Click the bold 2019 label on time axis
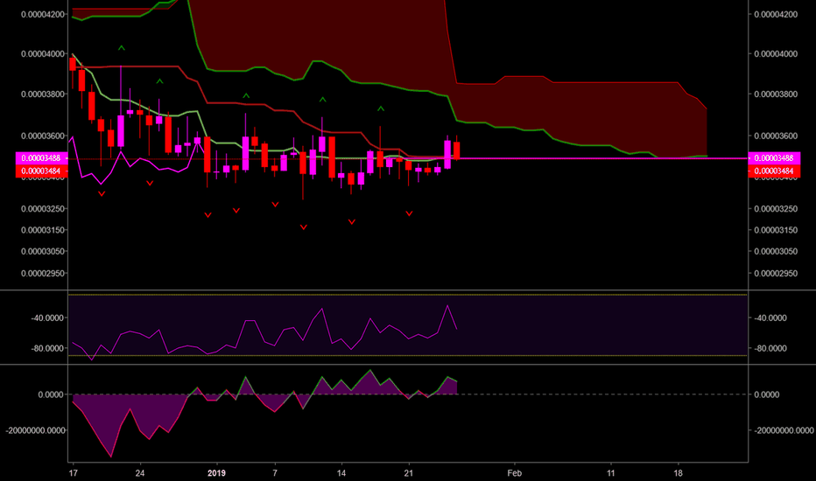Viewport: 816px width, 481px height. click(216, 473)
